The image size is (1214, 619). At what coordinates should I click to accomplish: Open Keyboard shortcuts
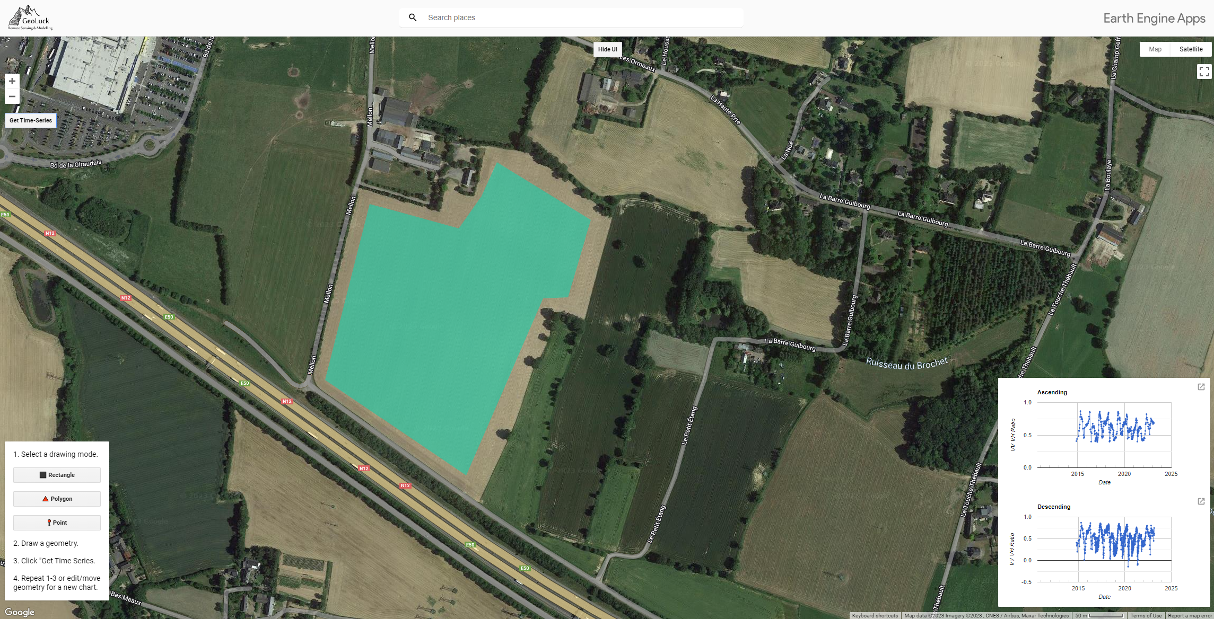coord(875,616)
